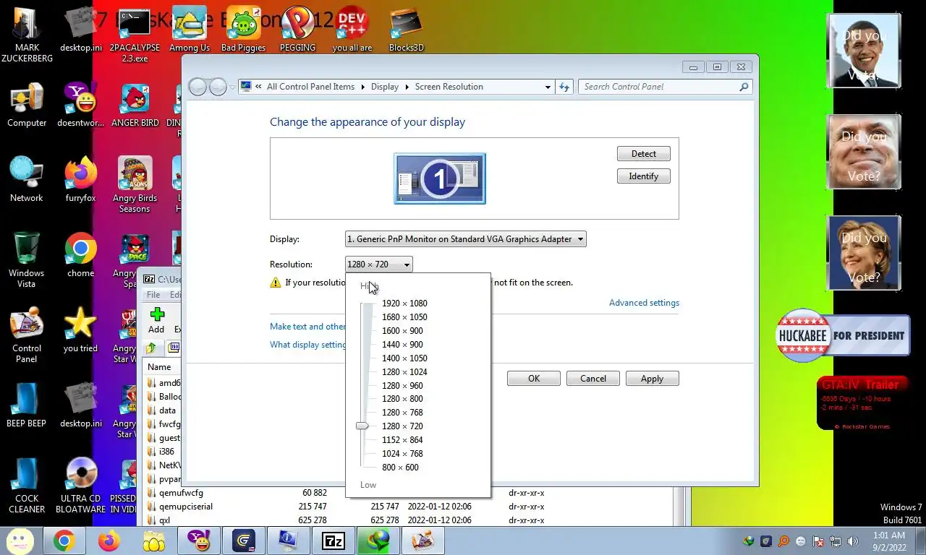Image resolution: width=926 pixels, height=555 pixels.
Task: Click the Chrome taskbar icon
Action: [64, 541]
